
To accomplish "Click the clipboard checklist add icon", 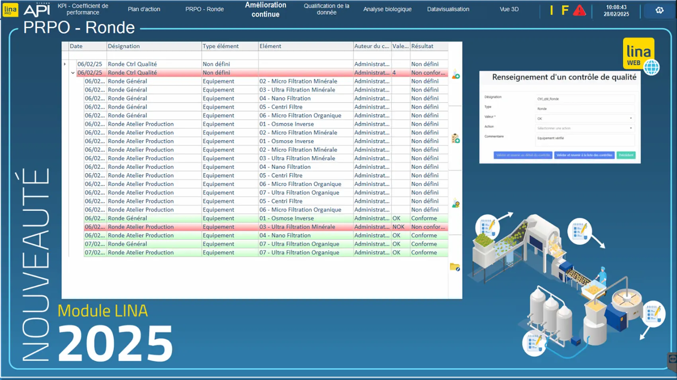I will pyautogui.click(x=456, y=139).
